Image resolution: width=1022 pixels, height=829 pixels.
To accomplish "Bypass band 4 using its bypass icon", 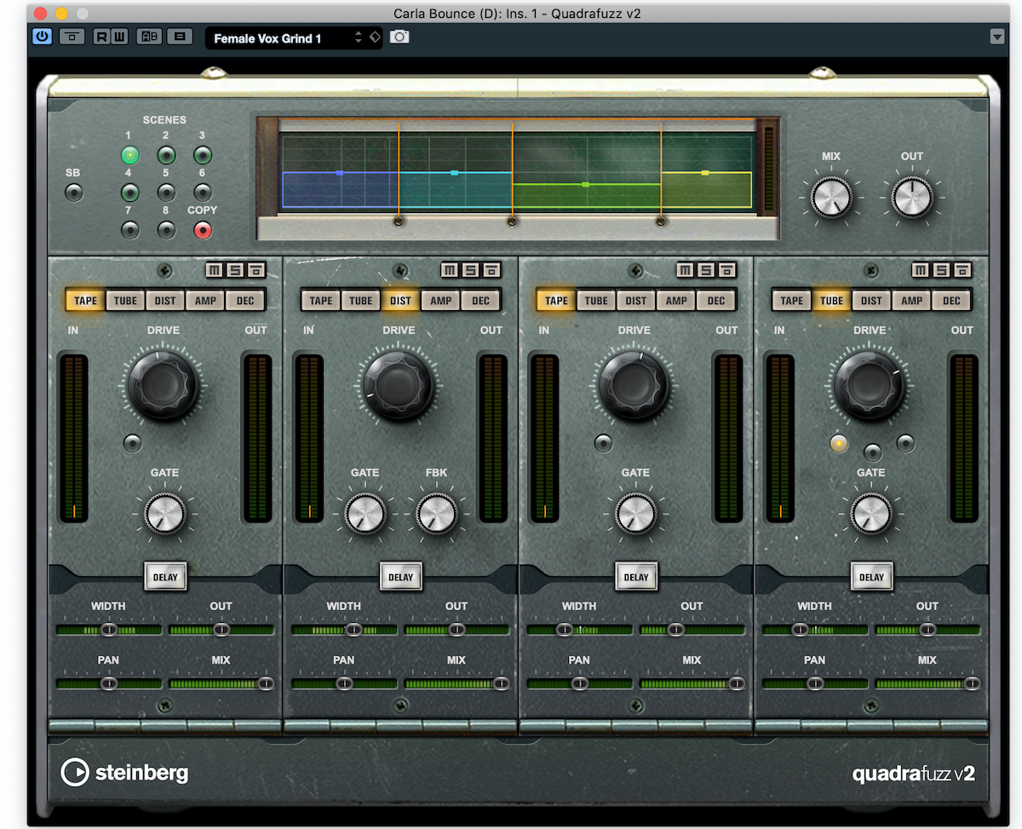I will click(962, 270).
